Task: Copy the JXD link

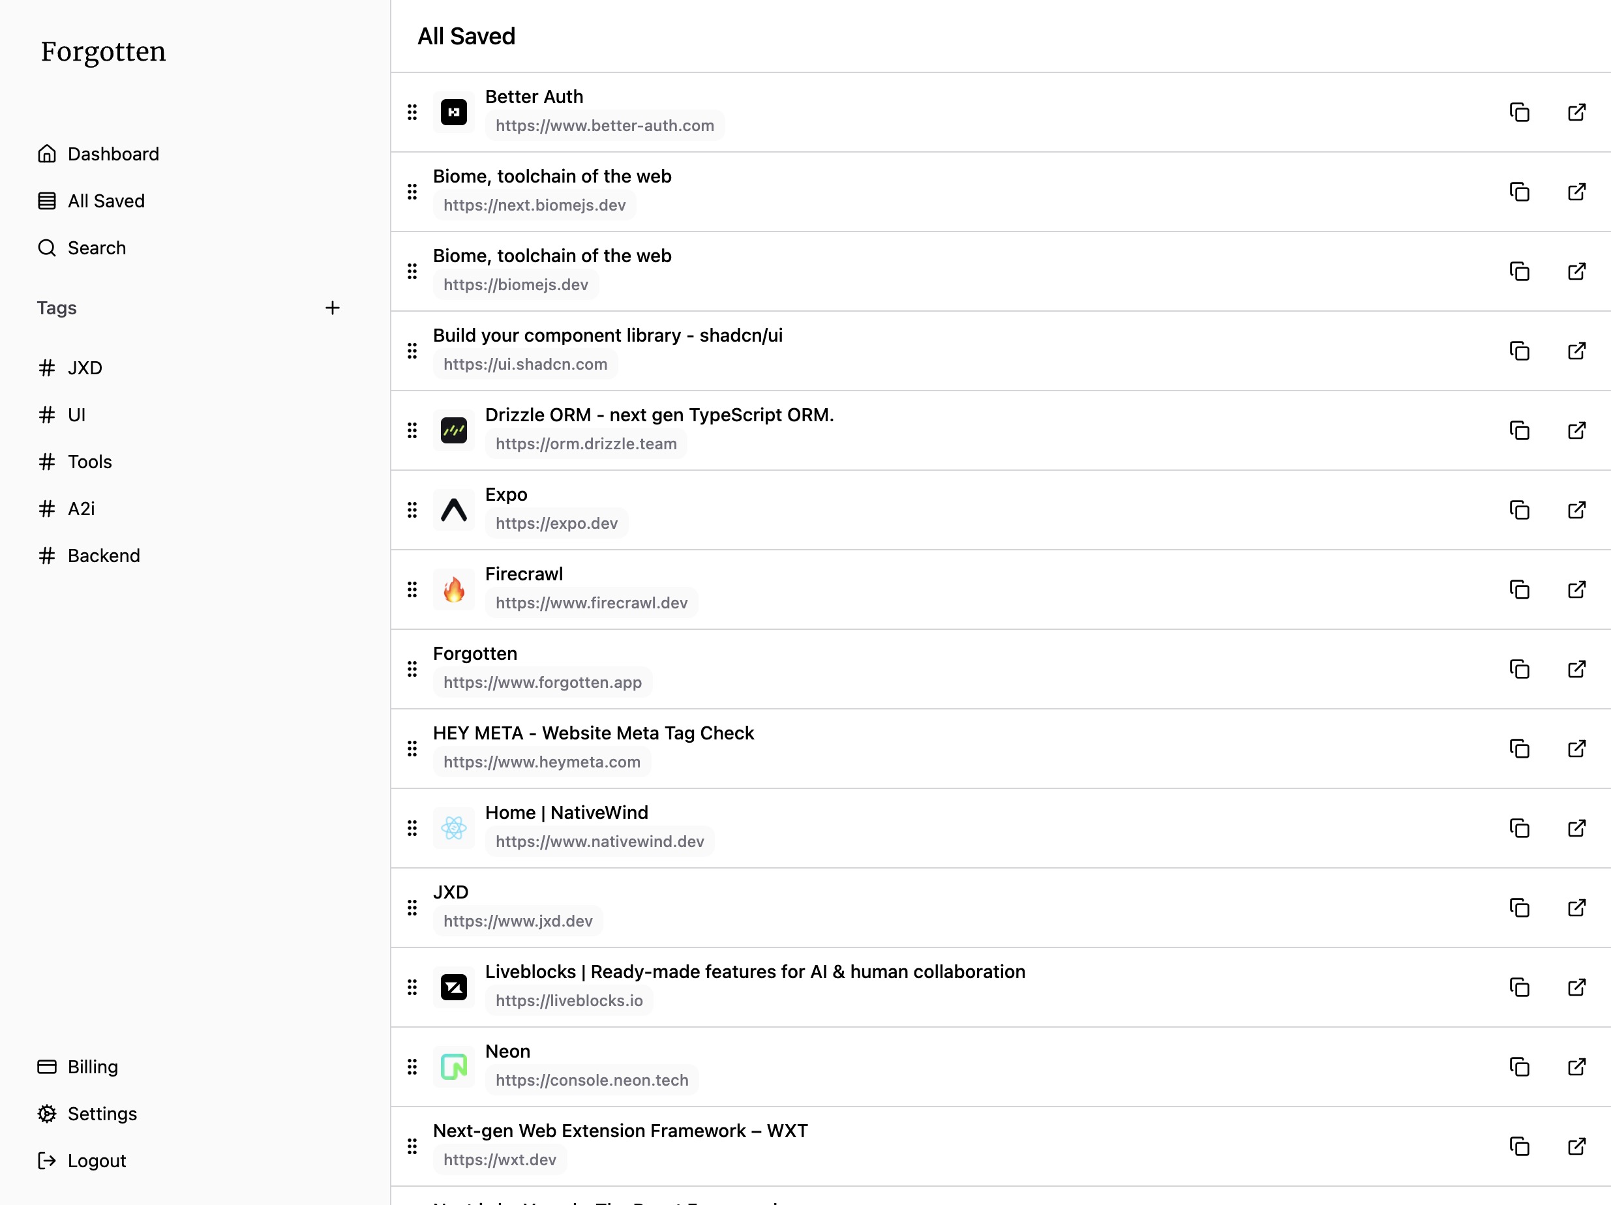Action: coord(1519,908)
